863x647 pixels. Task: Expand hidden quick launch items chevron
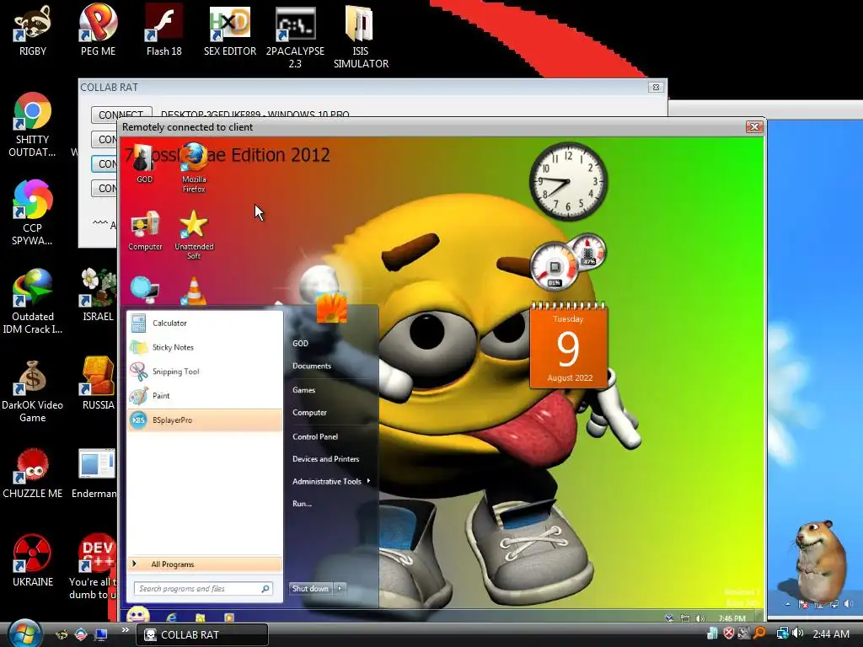(125, 629)
